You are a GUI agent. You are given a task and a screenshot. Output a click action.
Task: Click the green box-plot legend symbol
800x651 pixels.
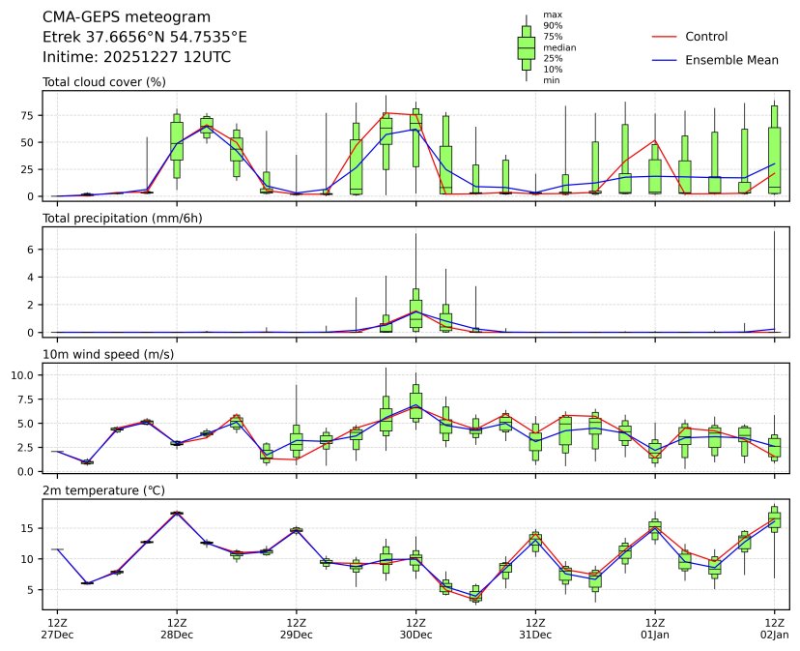tap(527, 47)
